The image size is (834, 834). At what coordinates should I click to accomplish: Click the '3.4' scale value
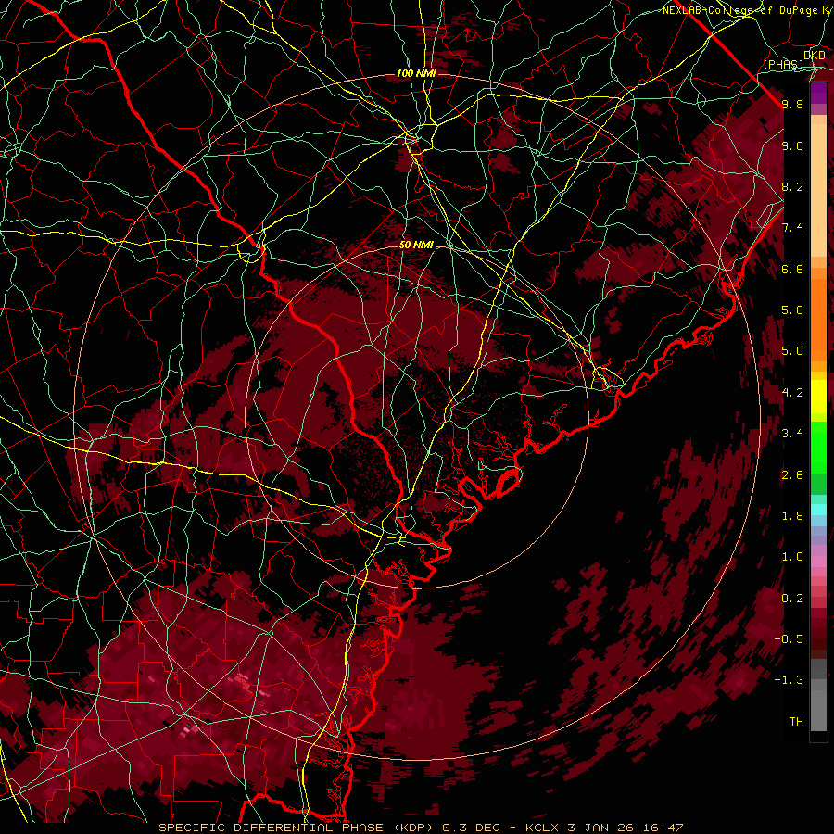pos(792,434)
